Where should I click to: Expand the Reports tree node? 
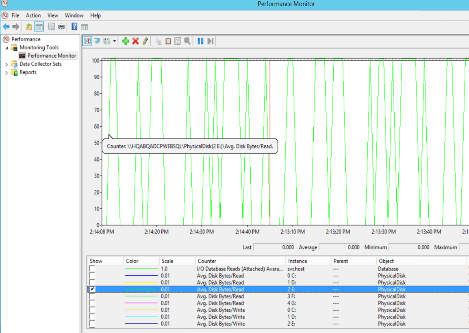7,73
